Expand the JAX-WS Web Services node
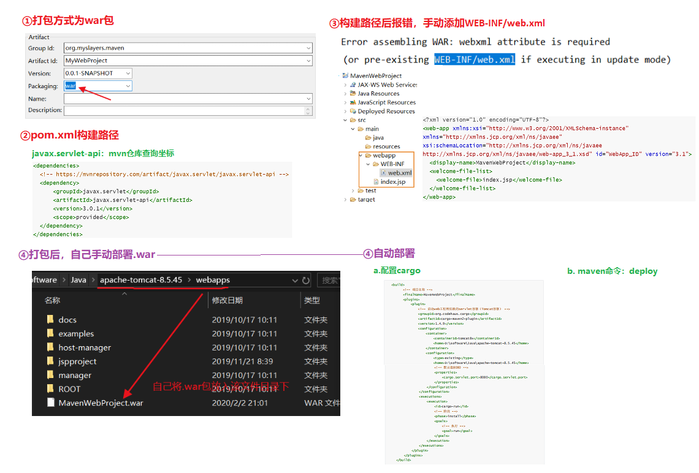 [345, 85]
